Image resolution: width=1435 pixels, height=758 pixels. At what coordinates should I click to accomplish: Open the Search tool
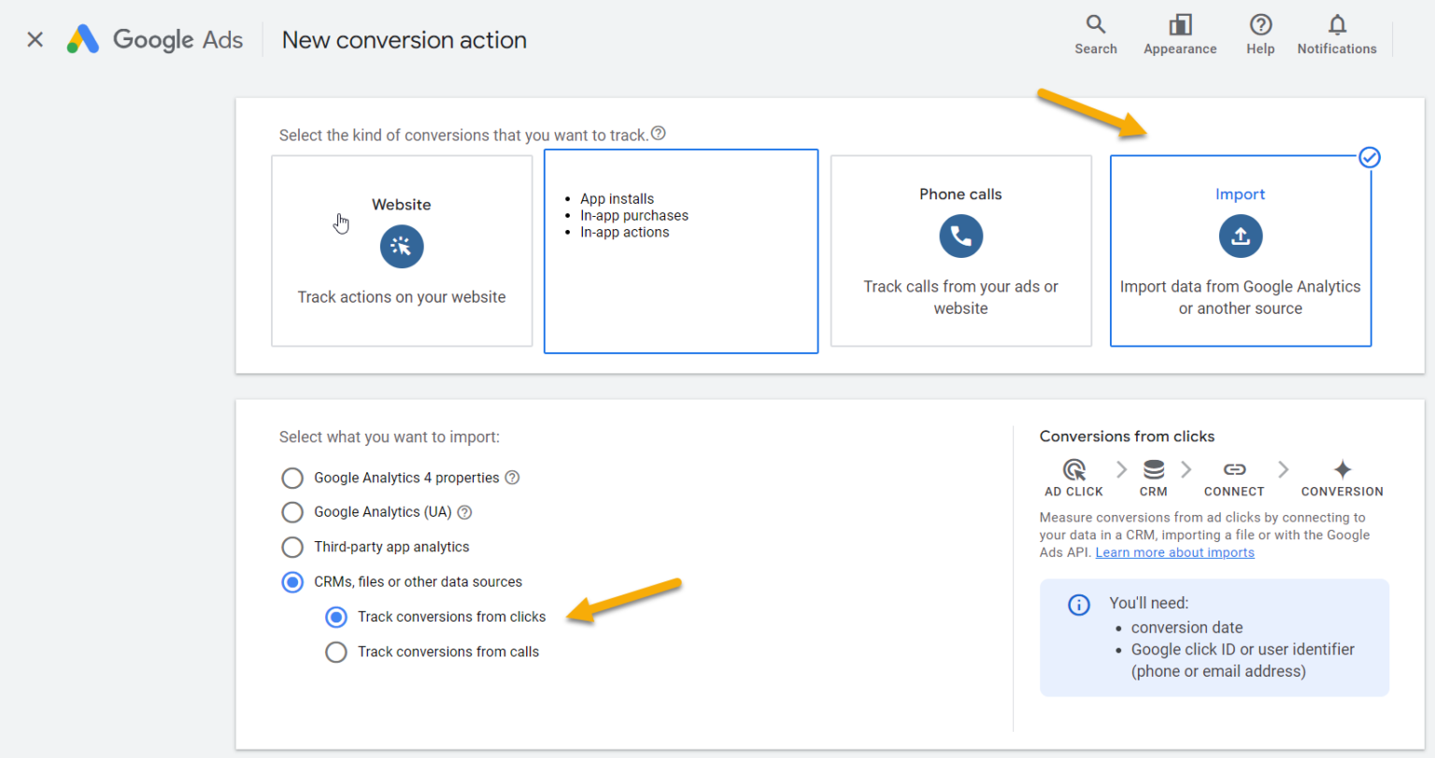(x=1095, y=35)
